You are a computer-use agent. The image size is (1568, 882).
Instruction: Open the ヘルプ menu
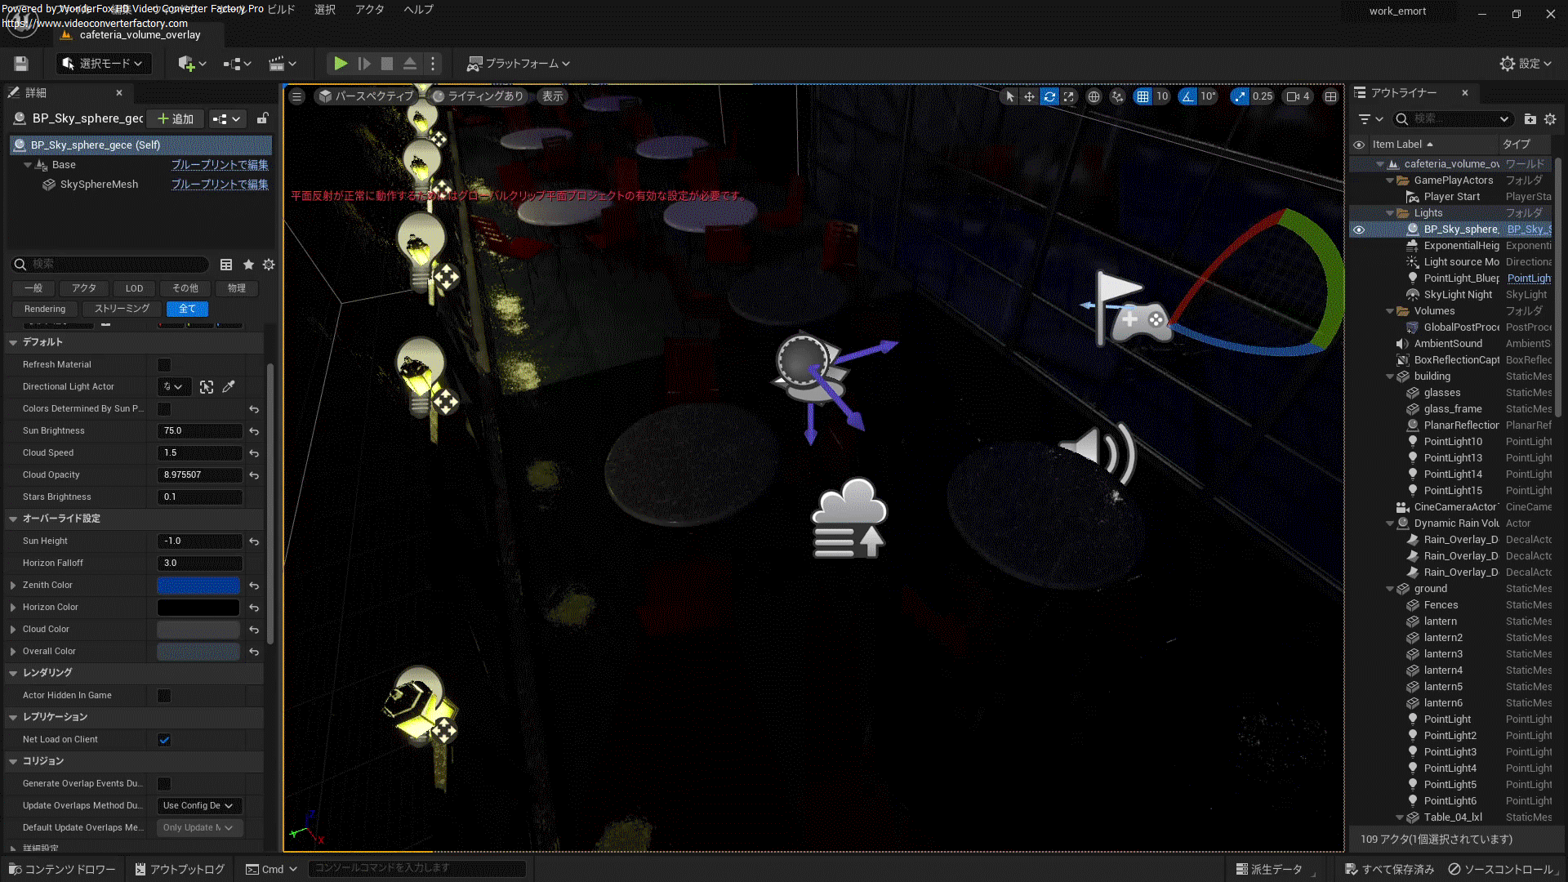click(x=418, y=10)
